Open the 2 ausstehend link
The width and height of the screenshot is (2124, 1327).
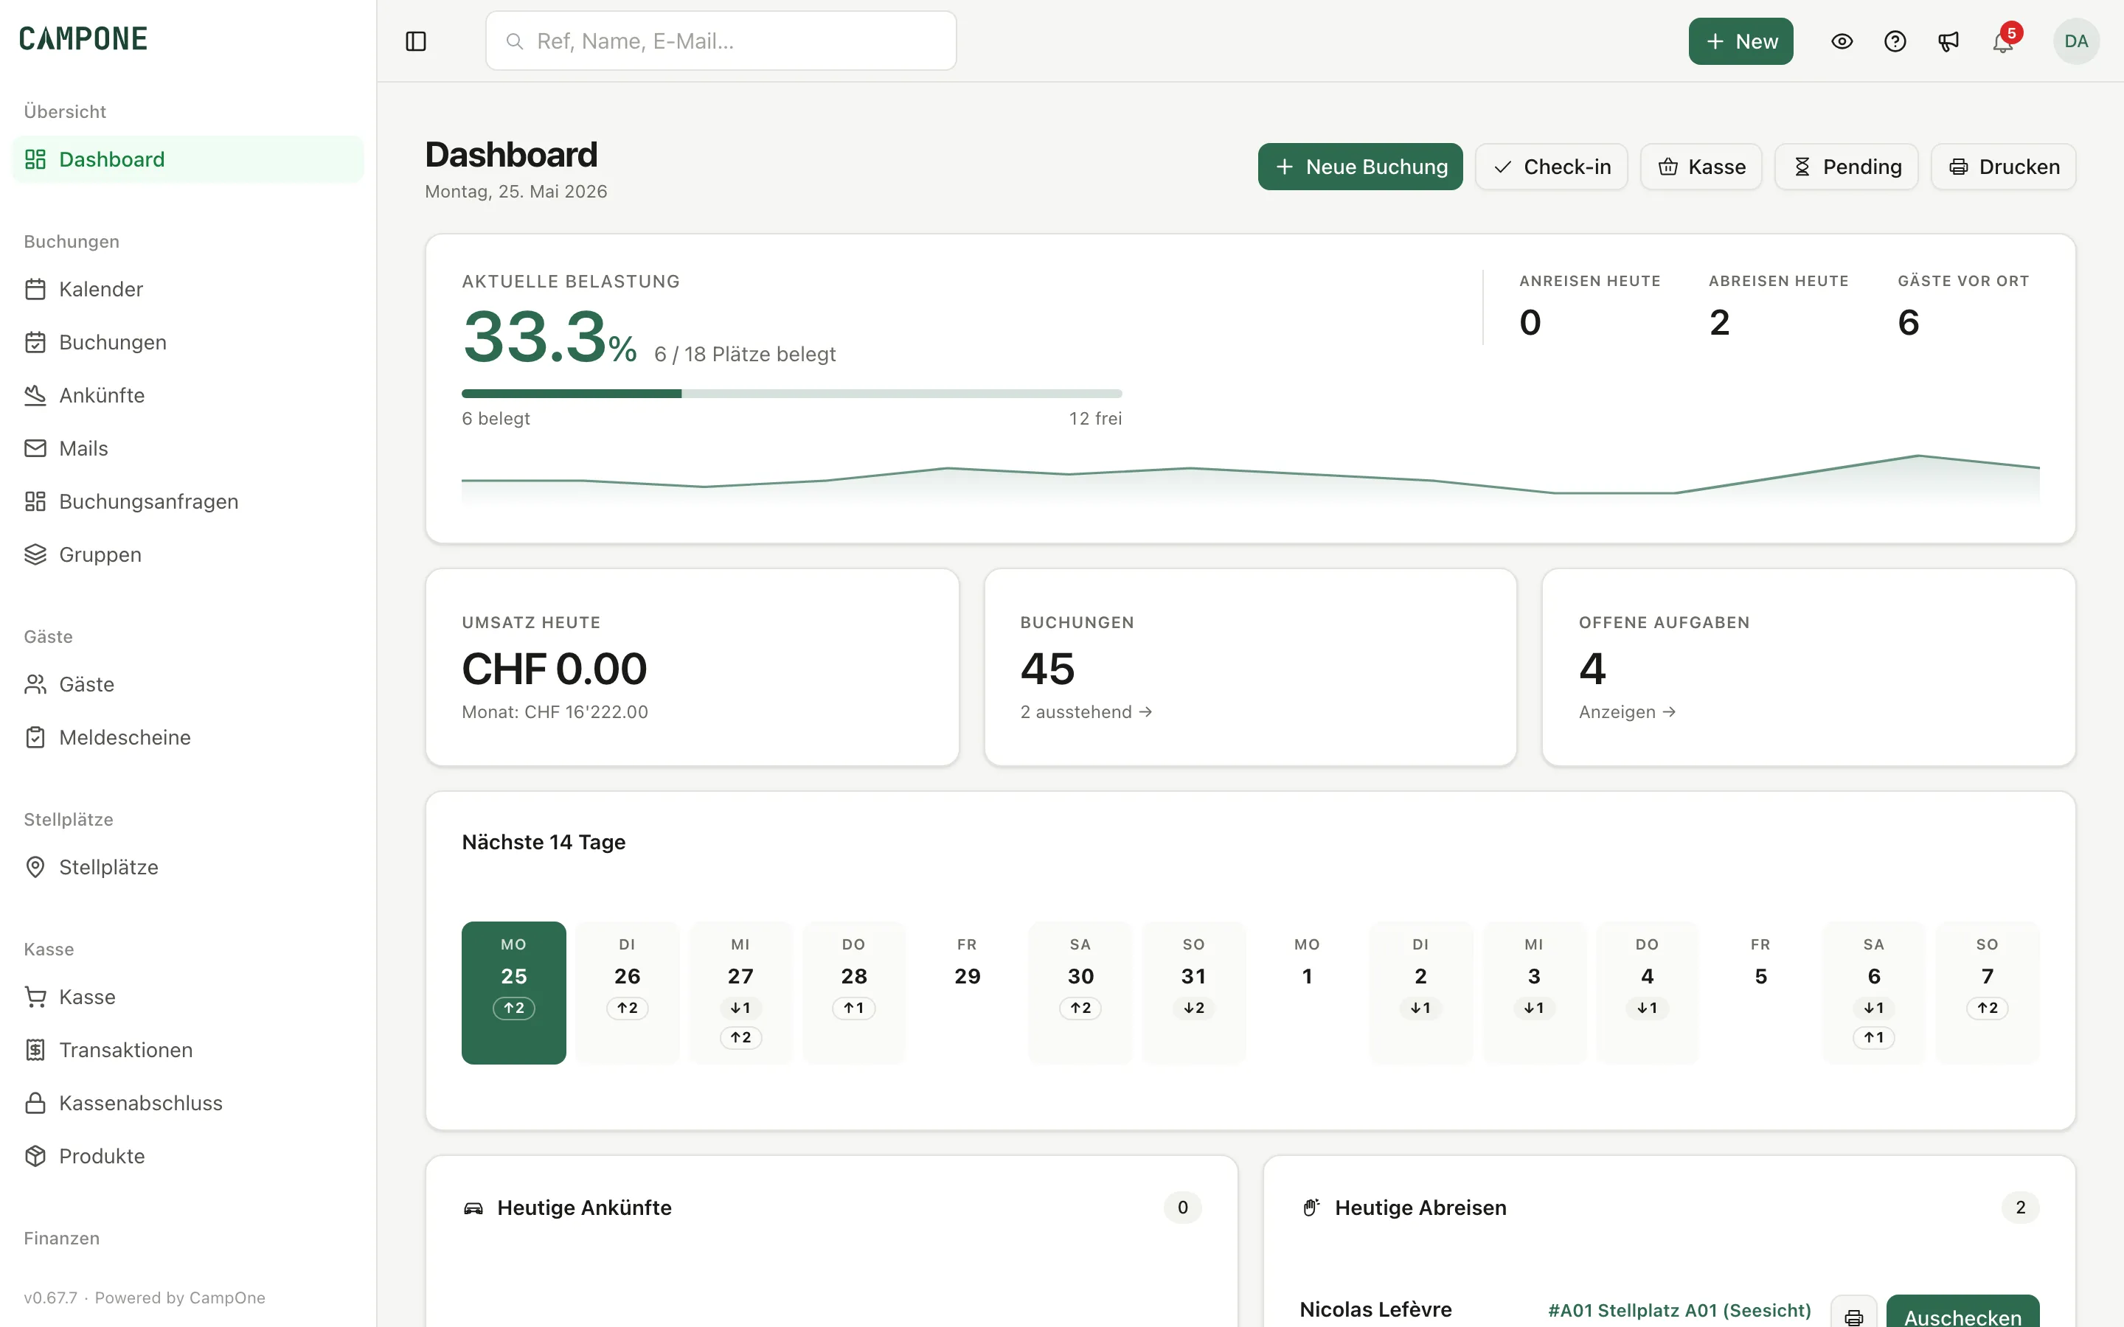(x=1086, y=711)
